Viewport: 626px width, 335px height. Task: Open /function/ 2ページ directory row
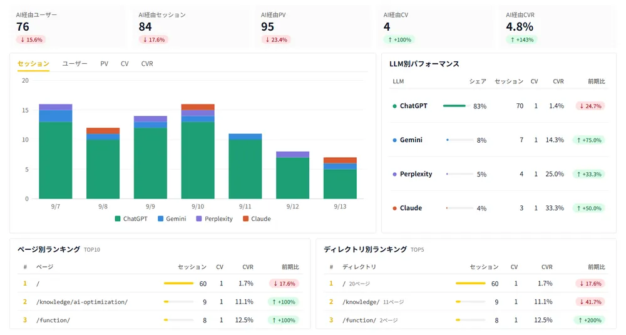[x=466, y=320]
